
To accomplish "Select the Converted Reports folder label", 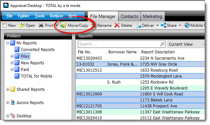I will click(x=38, y=49).
